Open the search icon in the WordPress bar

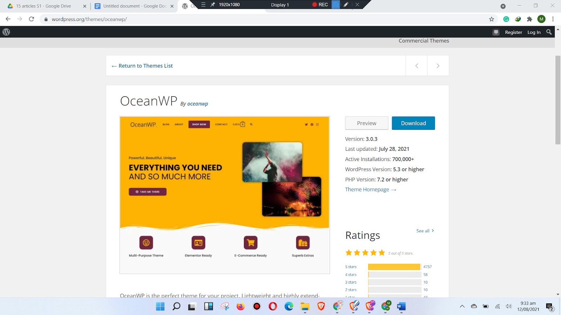(x=549, y=32)
